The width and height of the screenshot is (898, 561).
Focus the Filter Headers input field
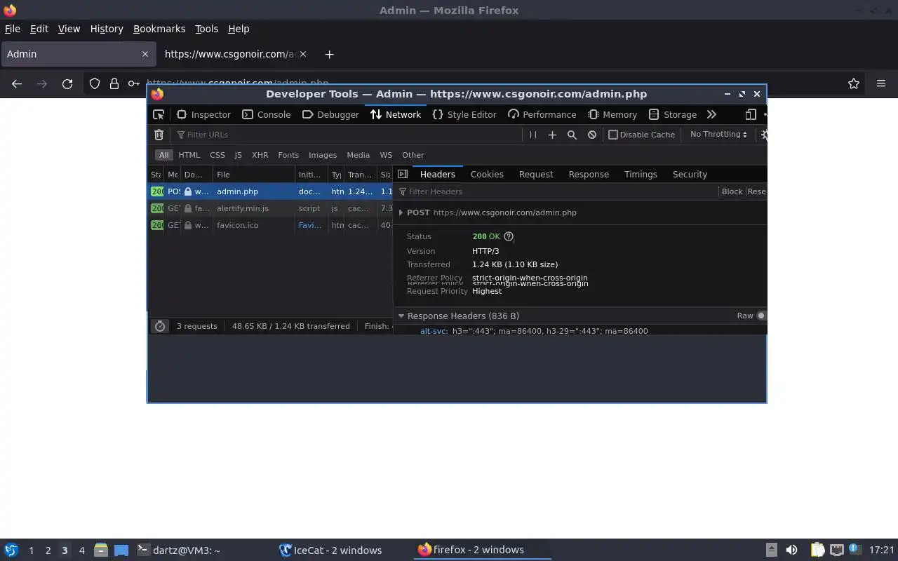click(x=556, y=191)
